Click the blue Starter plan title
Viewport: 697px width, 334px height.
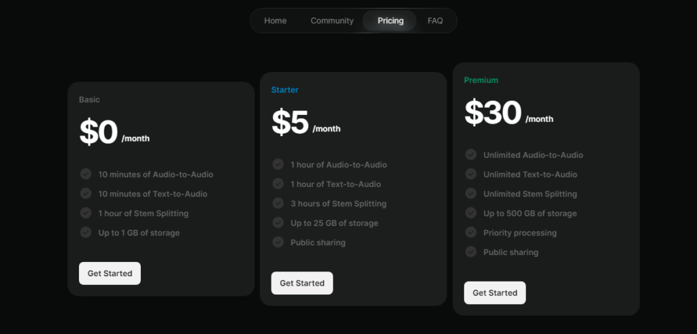[x=285, y=90]
